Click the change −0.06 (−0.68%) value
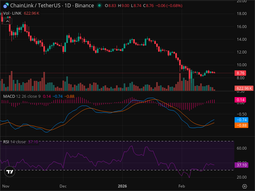The width and height of the screenshot is (255, 191). coord(169,6)
